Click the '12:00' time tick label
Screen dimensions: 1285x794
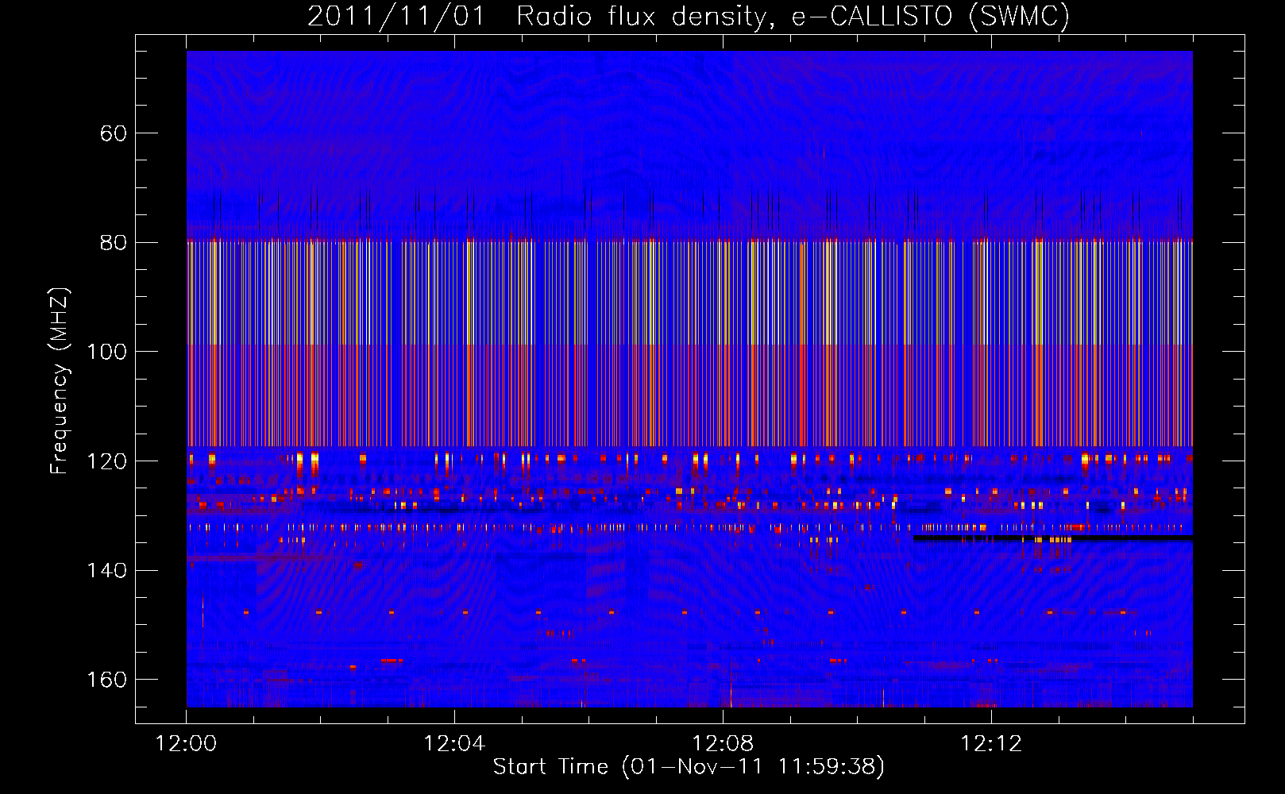(x=186, y=744)
